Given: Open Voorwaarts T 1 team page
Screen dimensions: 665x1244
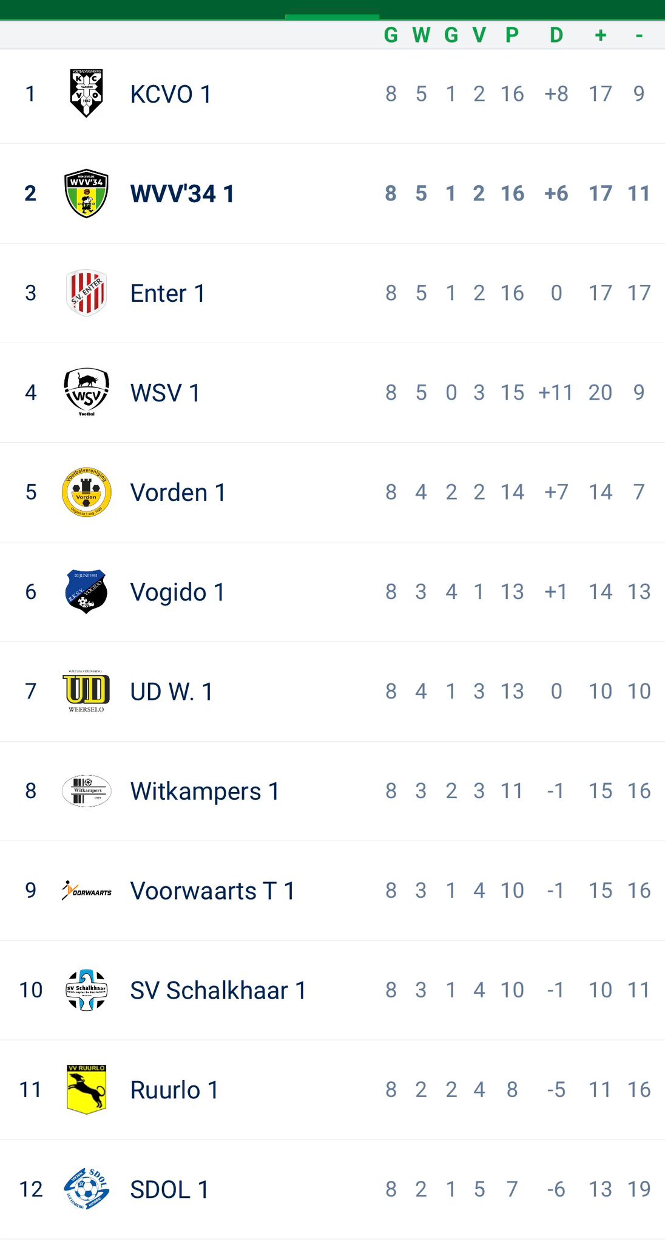Looking at the screenshot, I should click(x=212, y=891).
